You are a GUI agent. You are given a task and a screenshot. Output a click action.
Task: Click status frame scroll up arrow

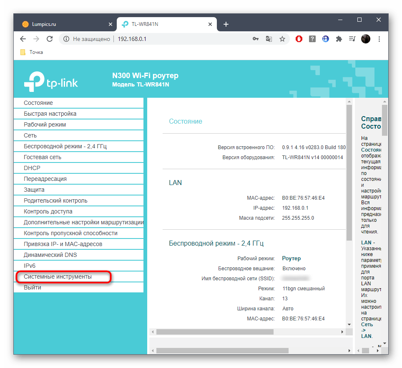click(349, 102)
